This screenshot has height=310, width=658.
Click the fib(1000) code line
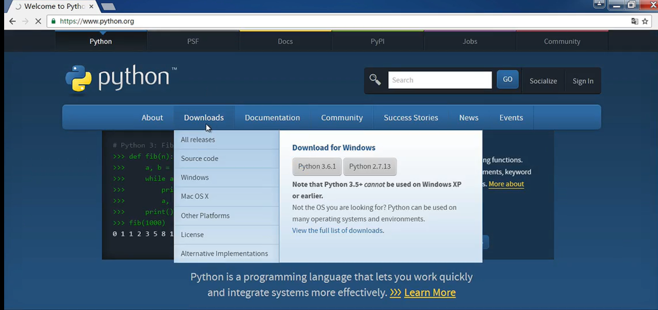coord(139,223)
